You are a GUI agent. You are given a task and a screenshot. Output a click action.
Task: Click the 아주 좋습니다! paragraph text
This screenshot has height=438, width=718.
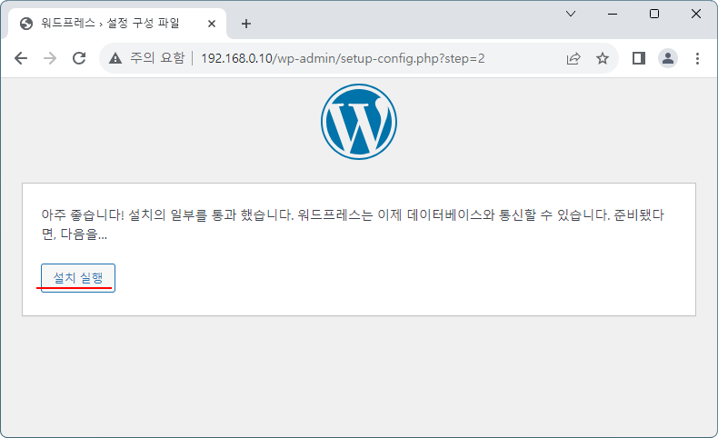pos(353,224)
